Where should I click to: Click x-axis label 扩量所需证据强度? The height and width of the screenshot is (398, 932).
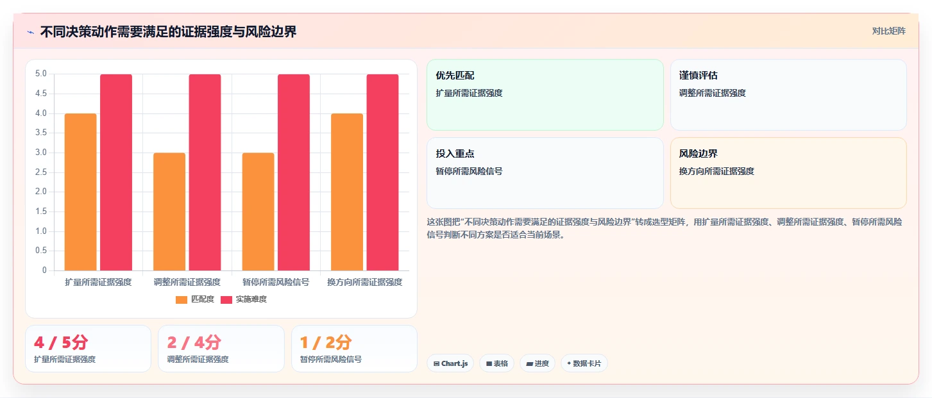click(x=98, y=282)
